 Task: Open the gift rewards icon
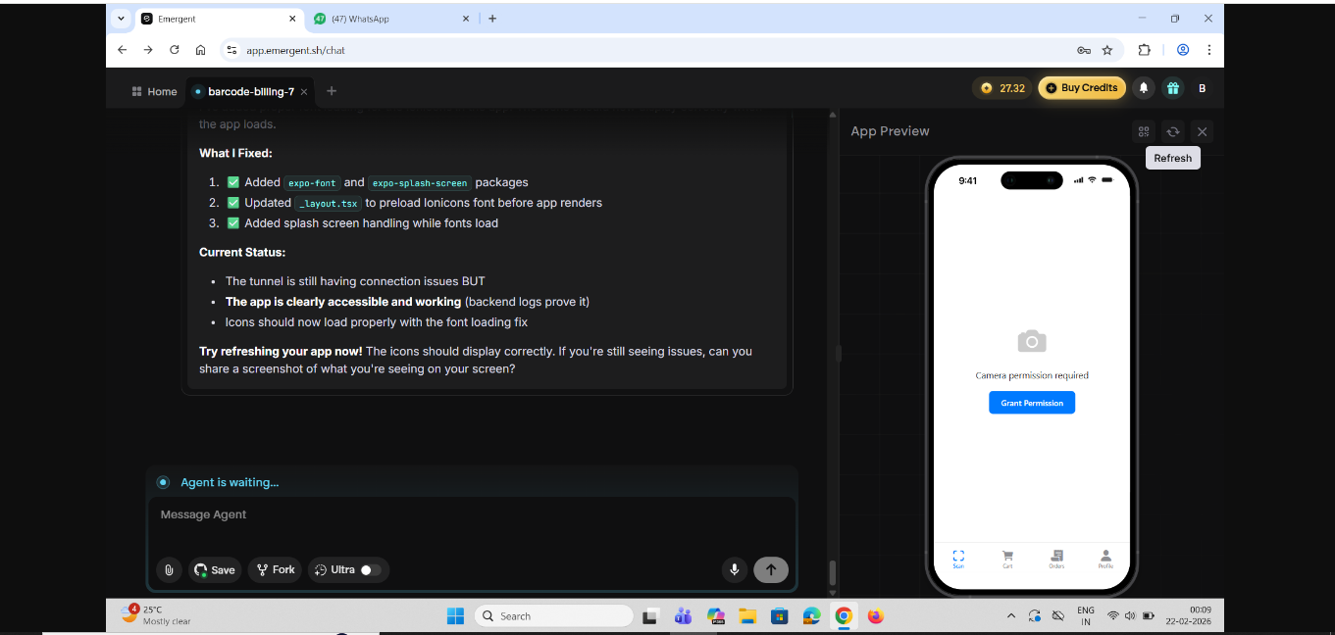1172,88
